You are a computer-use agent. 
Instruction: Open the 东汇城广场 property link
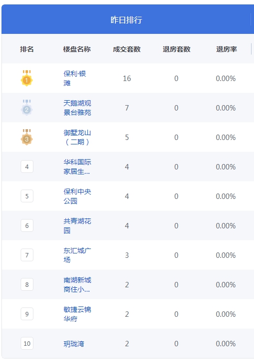[77, 255]
